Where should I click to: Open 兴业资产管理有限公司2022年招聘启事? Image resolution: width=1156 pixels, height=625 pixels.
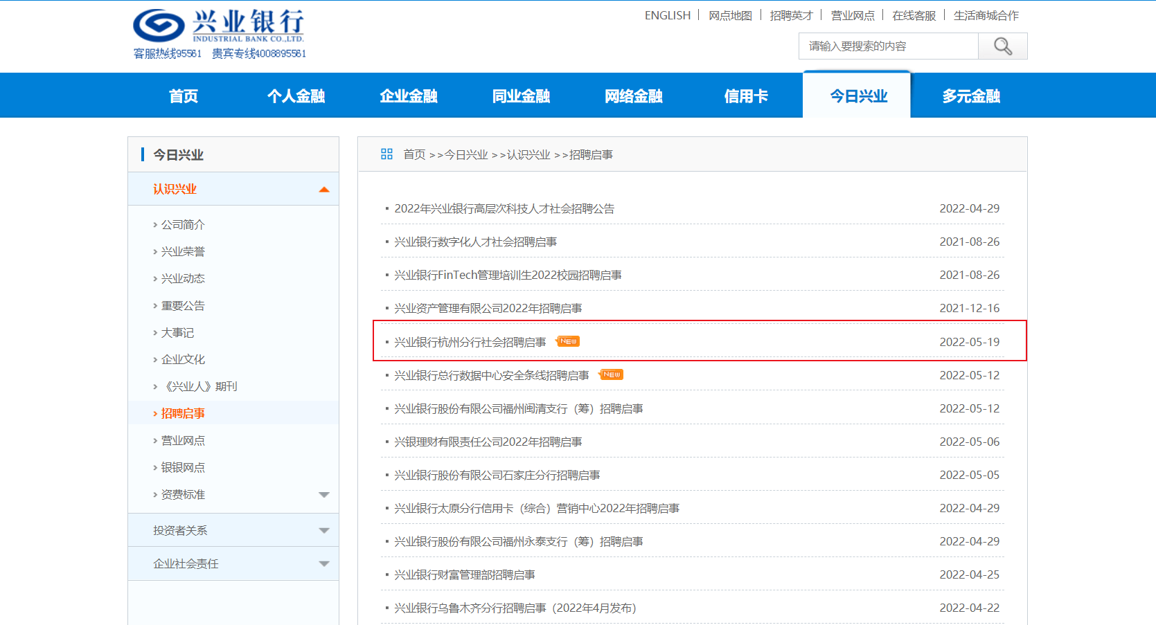488,308
